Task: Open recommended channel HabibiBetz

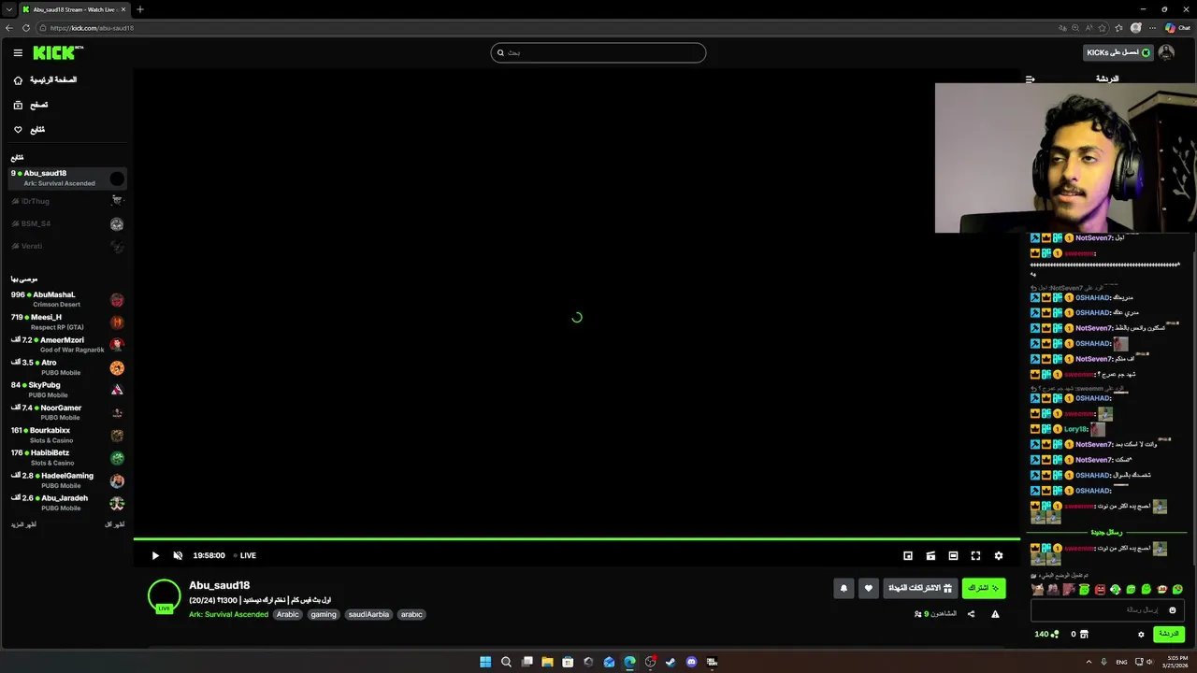Action: pos(67,457)
